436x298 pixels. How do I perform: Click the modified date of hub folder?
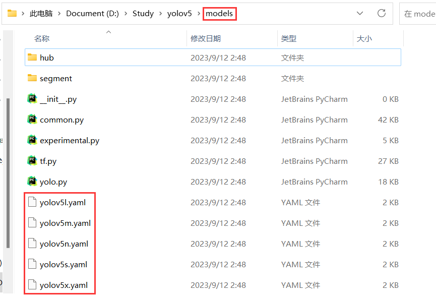point(218,58)
